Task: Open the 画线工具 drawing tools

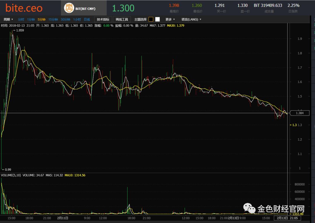Action: [122, 19]
